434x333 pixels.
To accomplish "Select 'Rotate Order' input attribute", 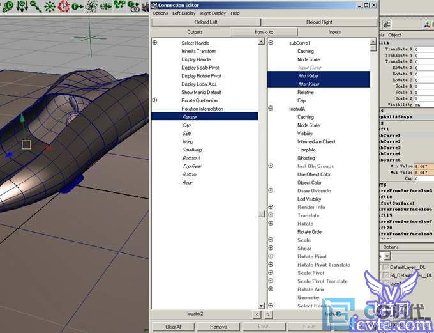I will point(310,232).
